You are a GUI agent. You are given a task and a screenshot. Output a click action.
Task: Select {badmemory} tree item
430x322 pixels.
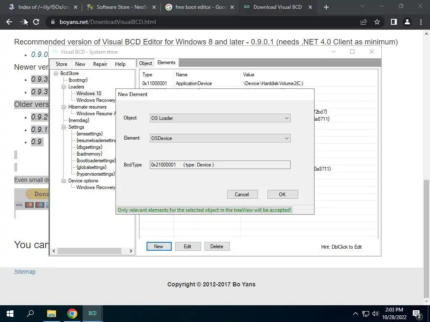[x=89, y=154]
